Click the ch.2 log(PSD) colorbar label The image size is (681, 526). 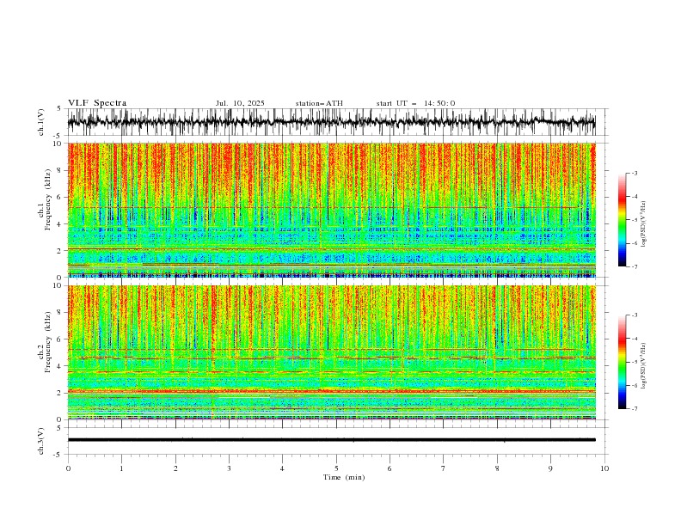point(644,366)
